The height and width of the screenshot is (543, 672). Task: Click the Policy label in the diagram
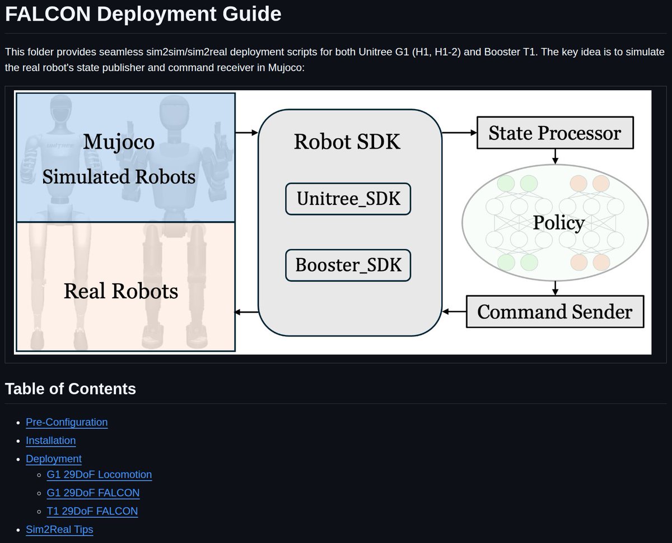pyautogui.click(x=558, y=223)
